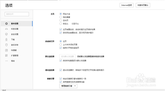
Task: Click the 设为默认浏览器 button
Action: (x=67, y=56)
